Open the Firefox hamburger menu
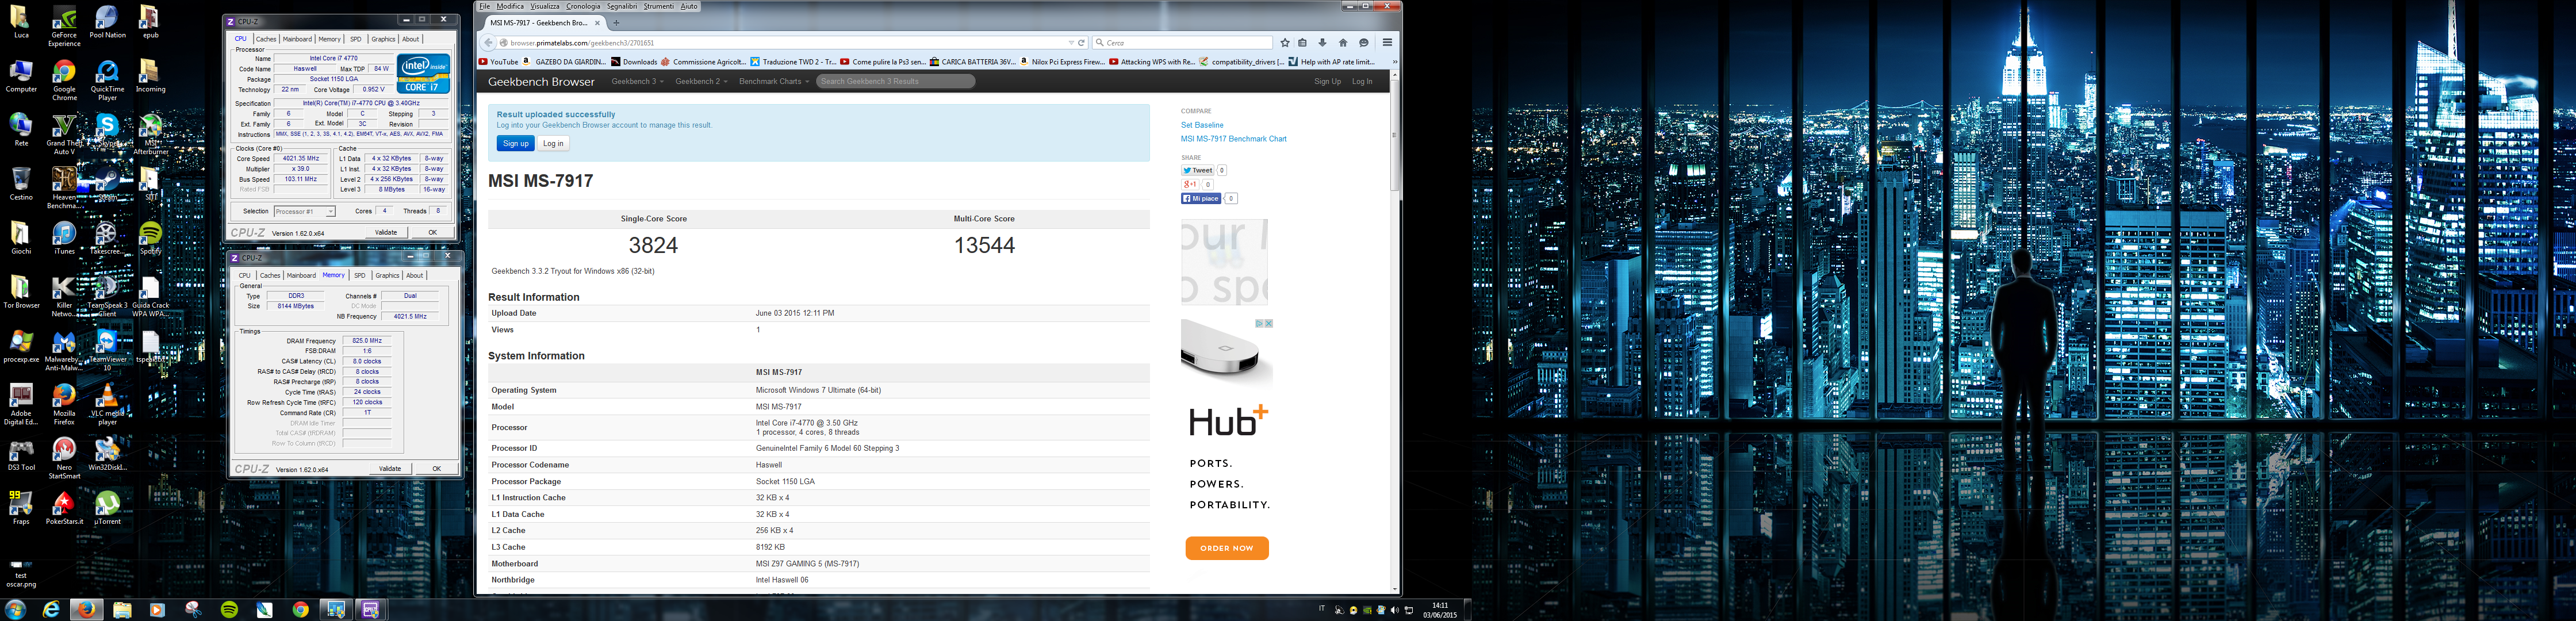Screen dimensions: 2576x621 point(1387,43)
